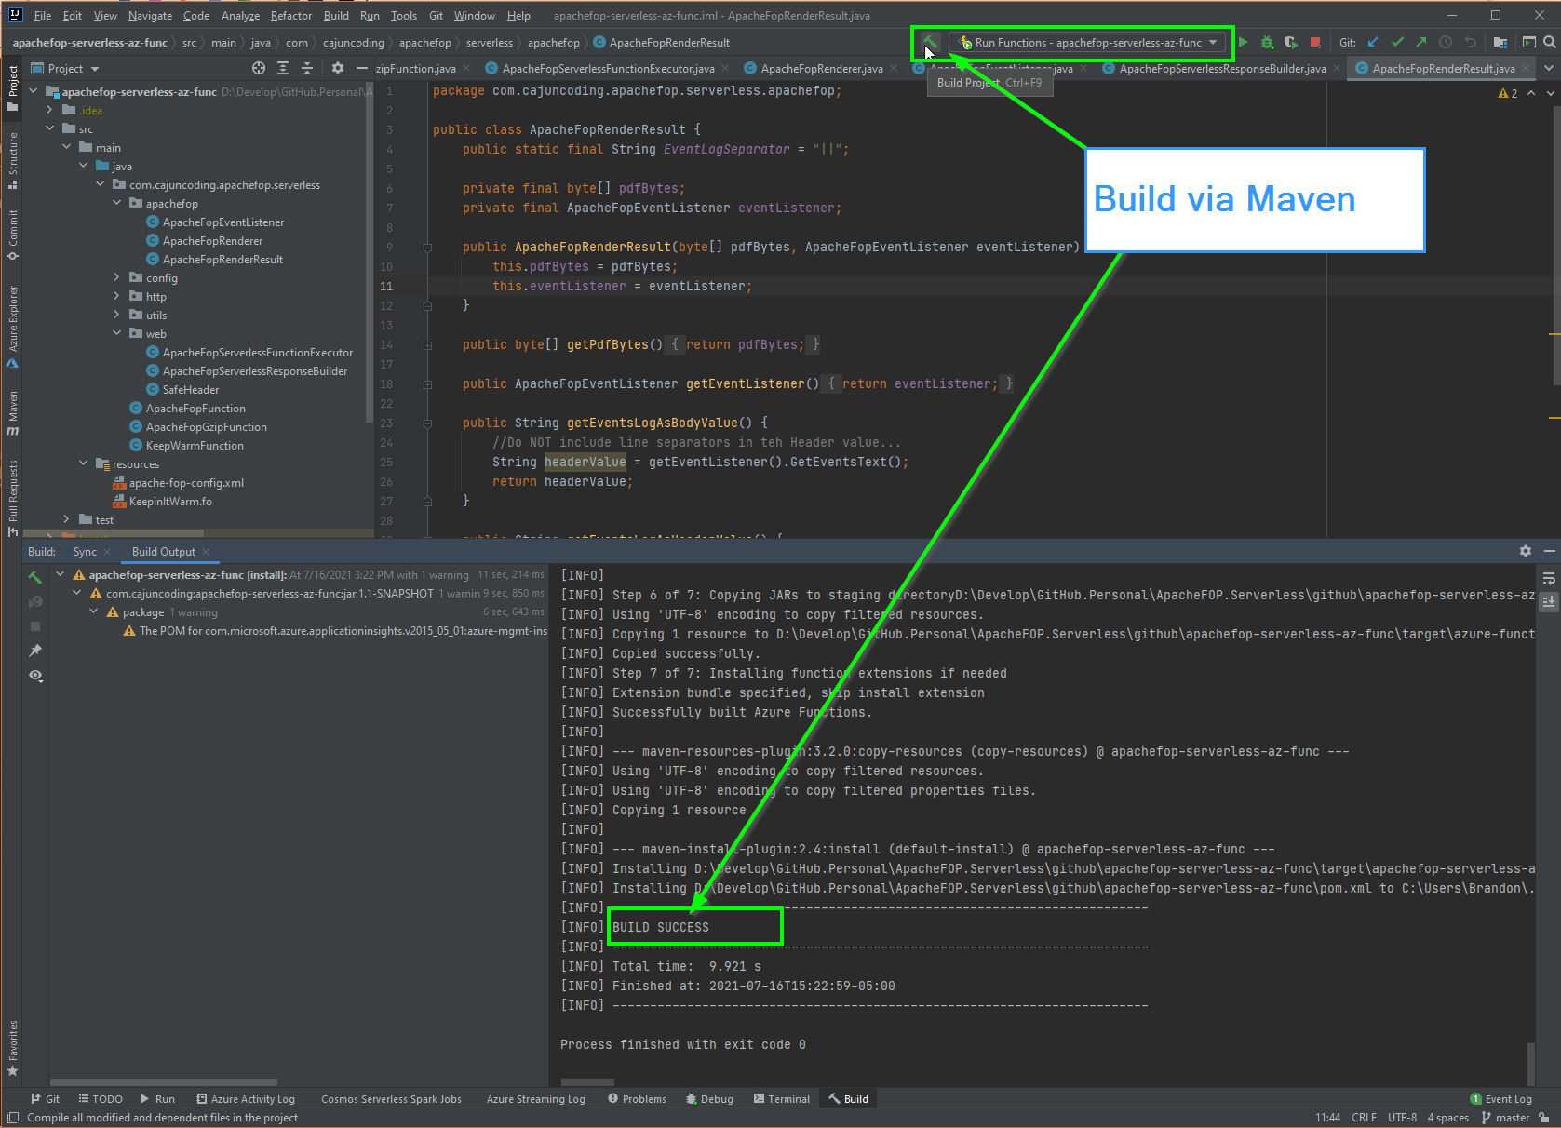Show Git history clock icon
This screenshot has height=1128, width=1561.
1446,43
